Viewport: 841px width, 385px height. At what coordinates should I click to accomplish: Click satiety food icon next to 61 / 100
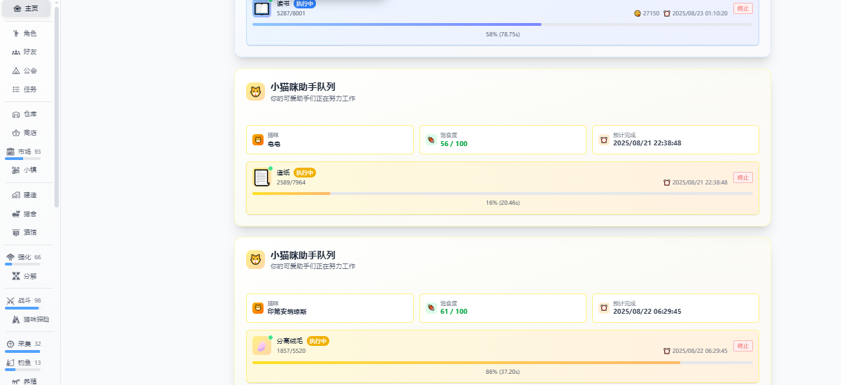point(431,308)
